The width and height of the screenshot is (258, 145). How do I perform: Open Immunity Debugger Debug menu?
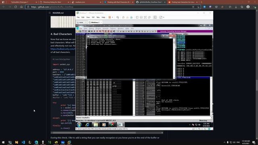pyautogui.click(x=92, y=29)
